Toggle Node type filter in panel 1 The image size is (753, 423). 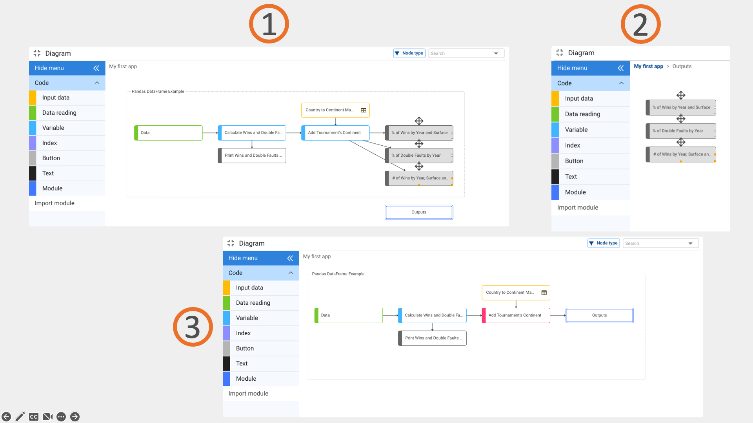click(x=409, y=53)
